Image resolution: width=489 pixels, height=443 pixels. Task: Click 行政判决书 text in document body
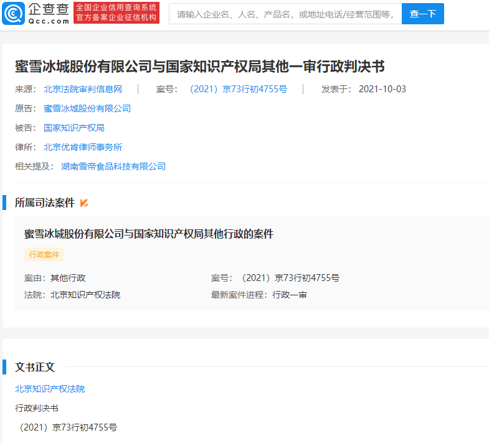coord(37,408)
